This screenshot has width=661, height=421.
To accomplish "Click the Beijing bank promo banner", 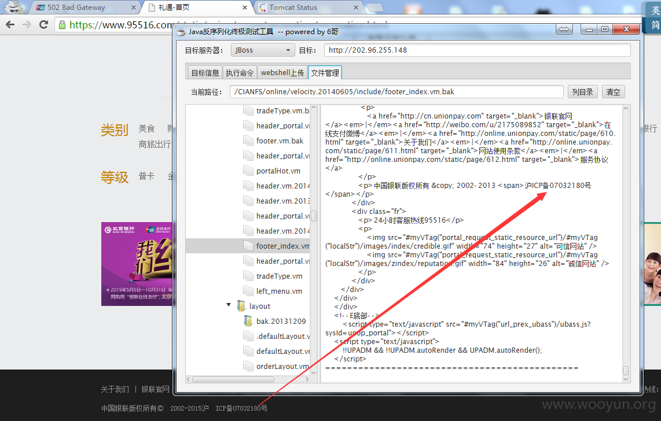I will coord(137,264).
